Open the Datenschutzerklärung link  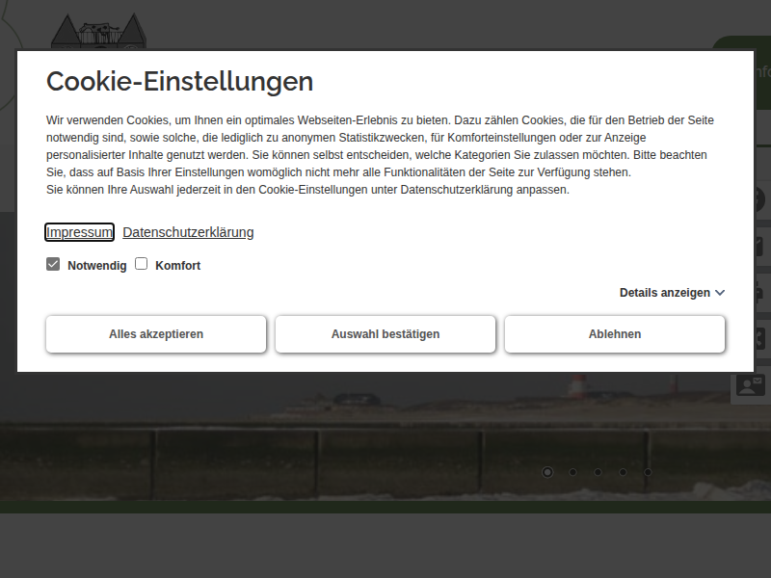pyautogui.click(x=188, y=232)
